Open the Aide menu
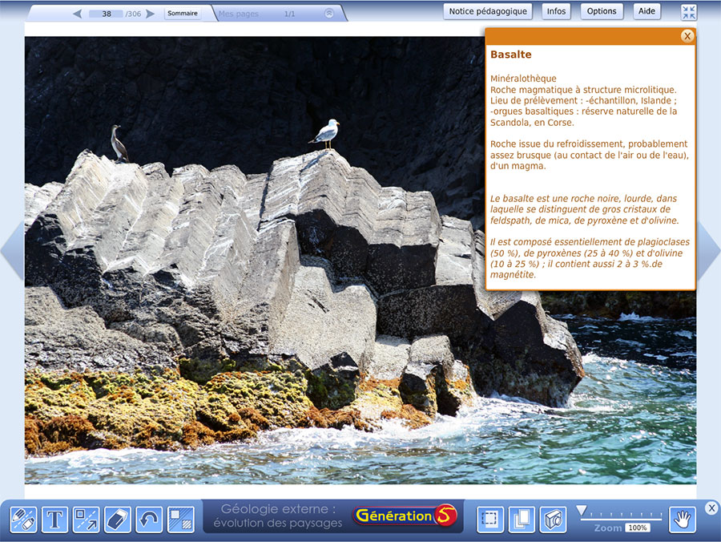The image size is (721, 542). pyautogui.click(x=646, y=11)
